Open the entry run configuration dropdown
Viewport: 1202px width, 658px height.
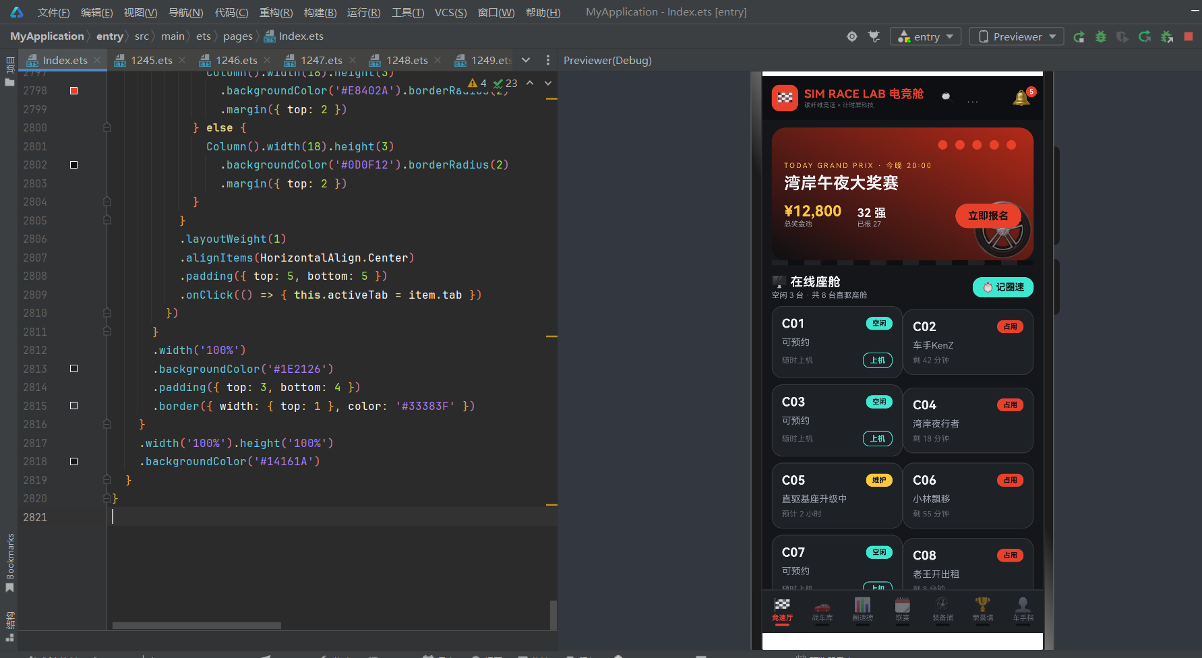pyautogui.click(x=926, y=36)
